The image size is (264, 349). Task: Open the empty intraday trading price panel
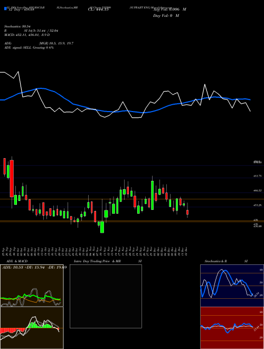pos(106,296)
